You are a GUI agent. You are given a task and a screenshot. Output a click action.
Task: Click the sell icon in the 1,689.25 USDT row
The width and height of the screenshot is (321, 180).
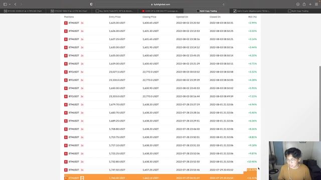(x=66, y=121)
